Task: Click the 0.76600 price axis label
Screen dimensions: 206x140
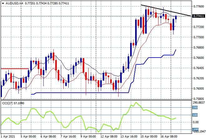Action: [x=199, y=58]
